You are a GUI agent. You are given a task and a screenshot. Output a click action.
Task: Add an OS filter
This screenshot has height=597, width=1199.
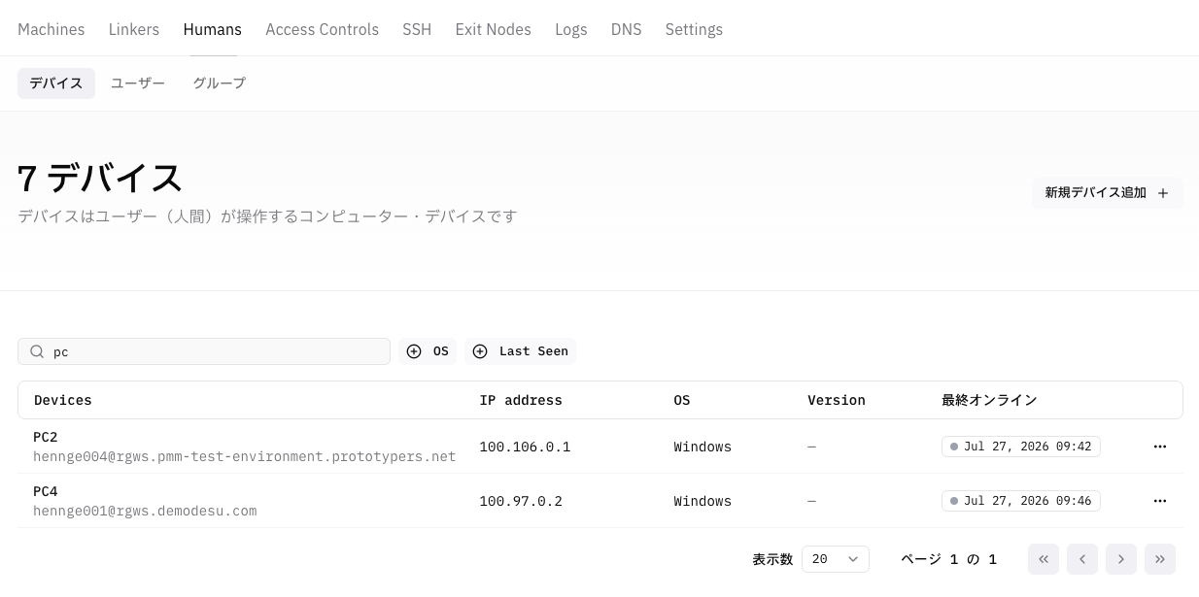pyautogui.click(x=428, y=351)
